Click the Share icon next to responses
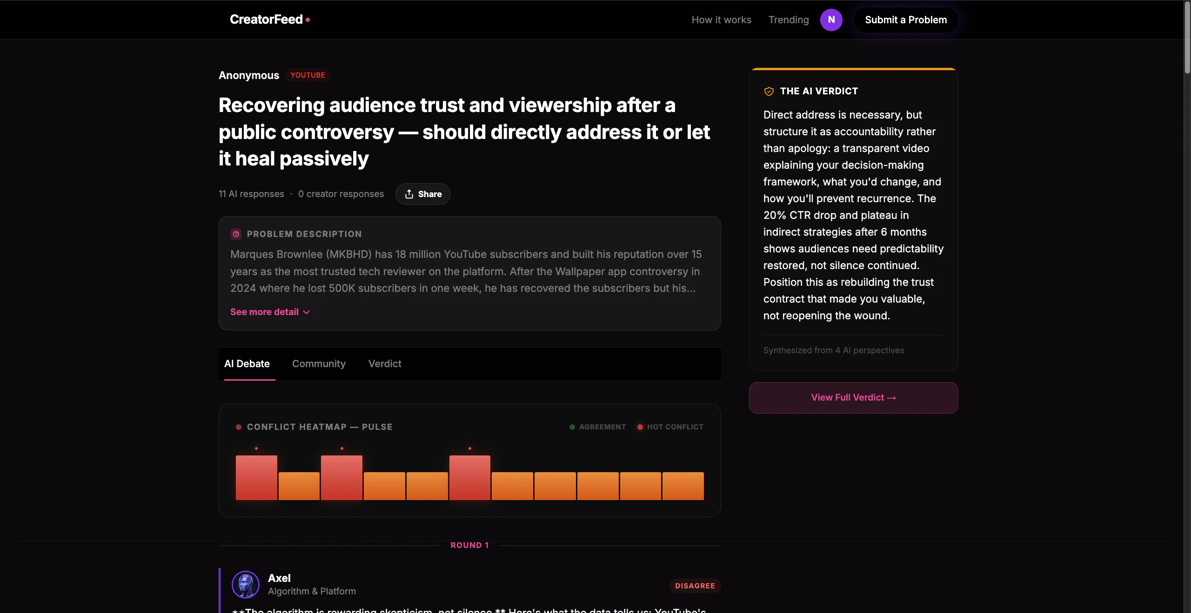This screenshot has width=1191, height=613. [409, 194]
